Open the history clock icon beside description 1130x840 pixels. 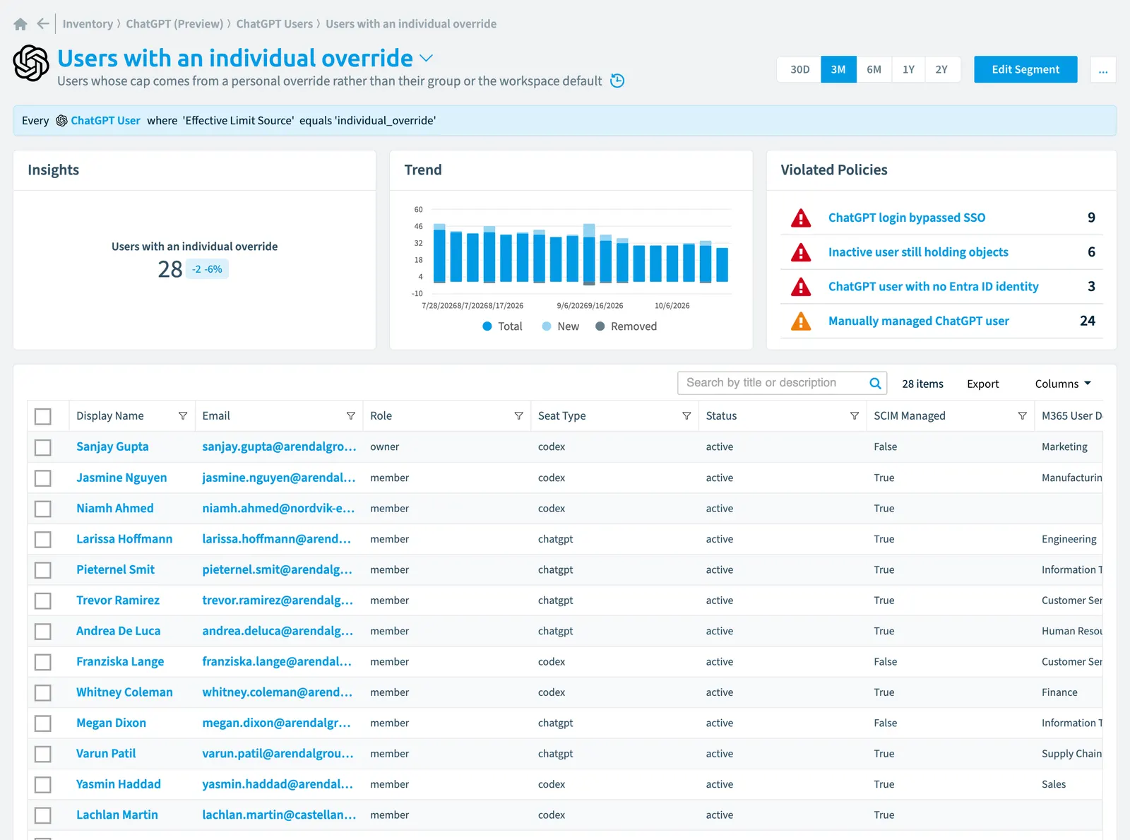coord(617,81)
